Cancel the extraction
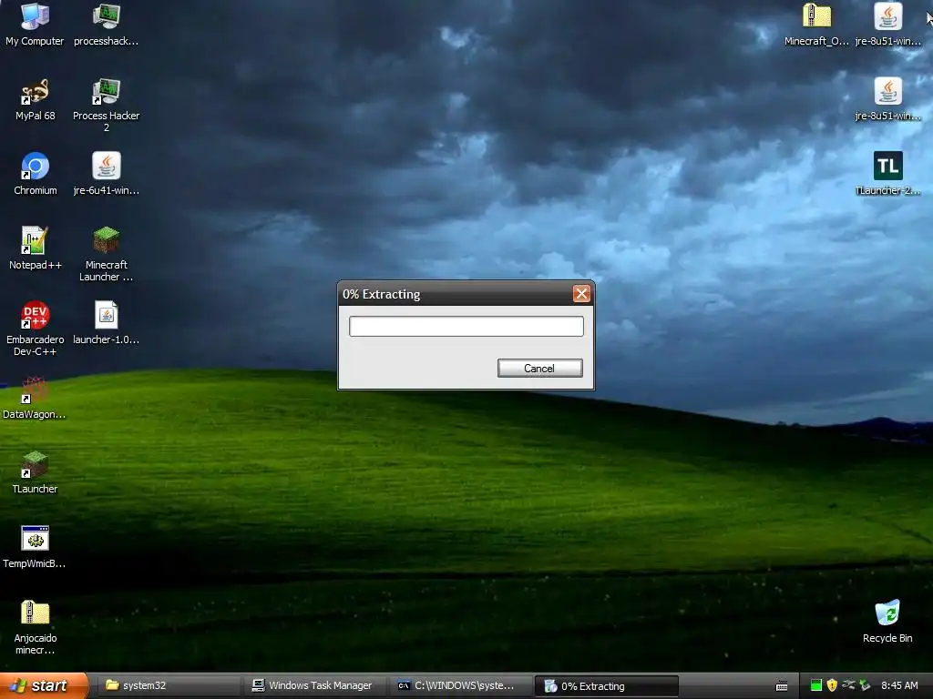Image resolution: width=933 pixels, height=699 pixels. (539, 368)
